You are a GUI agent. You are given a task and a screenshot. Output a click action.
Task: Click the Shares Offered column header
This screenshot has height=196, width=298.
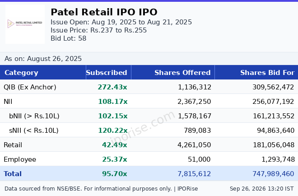click(182, 73)
